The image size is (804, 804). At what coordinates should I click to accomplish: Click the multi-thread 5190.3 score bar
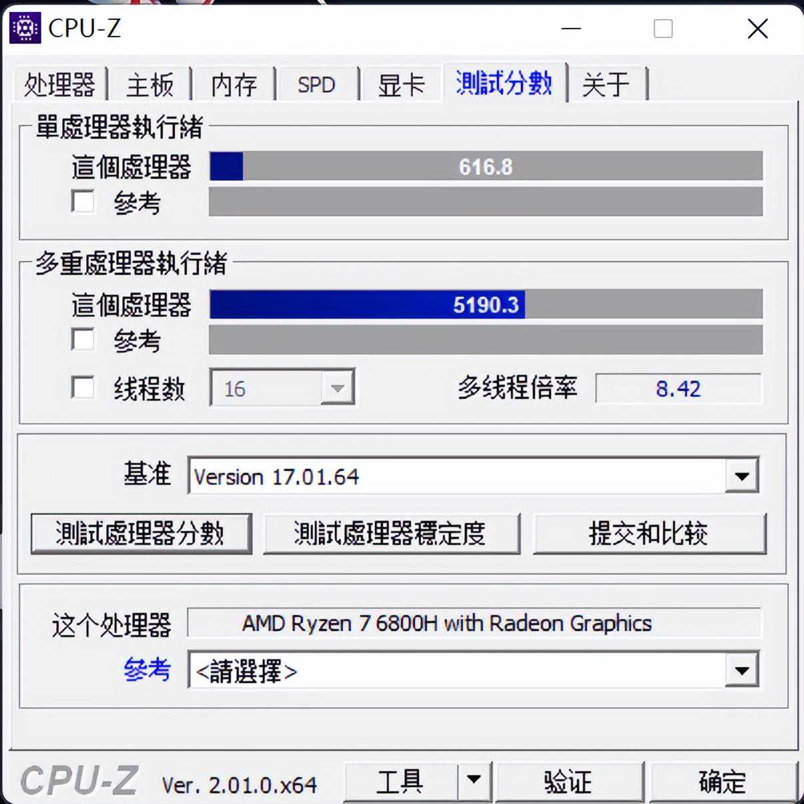pos(486,304)
